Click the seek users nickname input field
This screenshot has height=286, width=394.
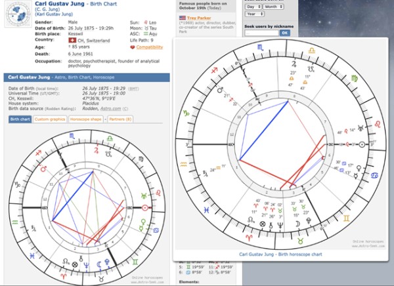261,33
